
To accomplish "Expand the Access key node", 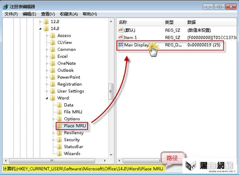I will coord(47,36).
